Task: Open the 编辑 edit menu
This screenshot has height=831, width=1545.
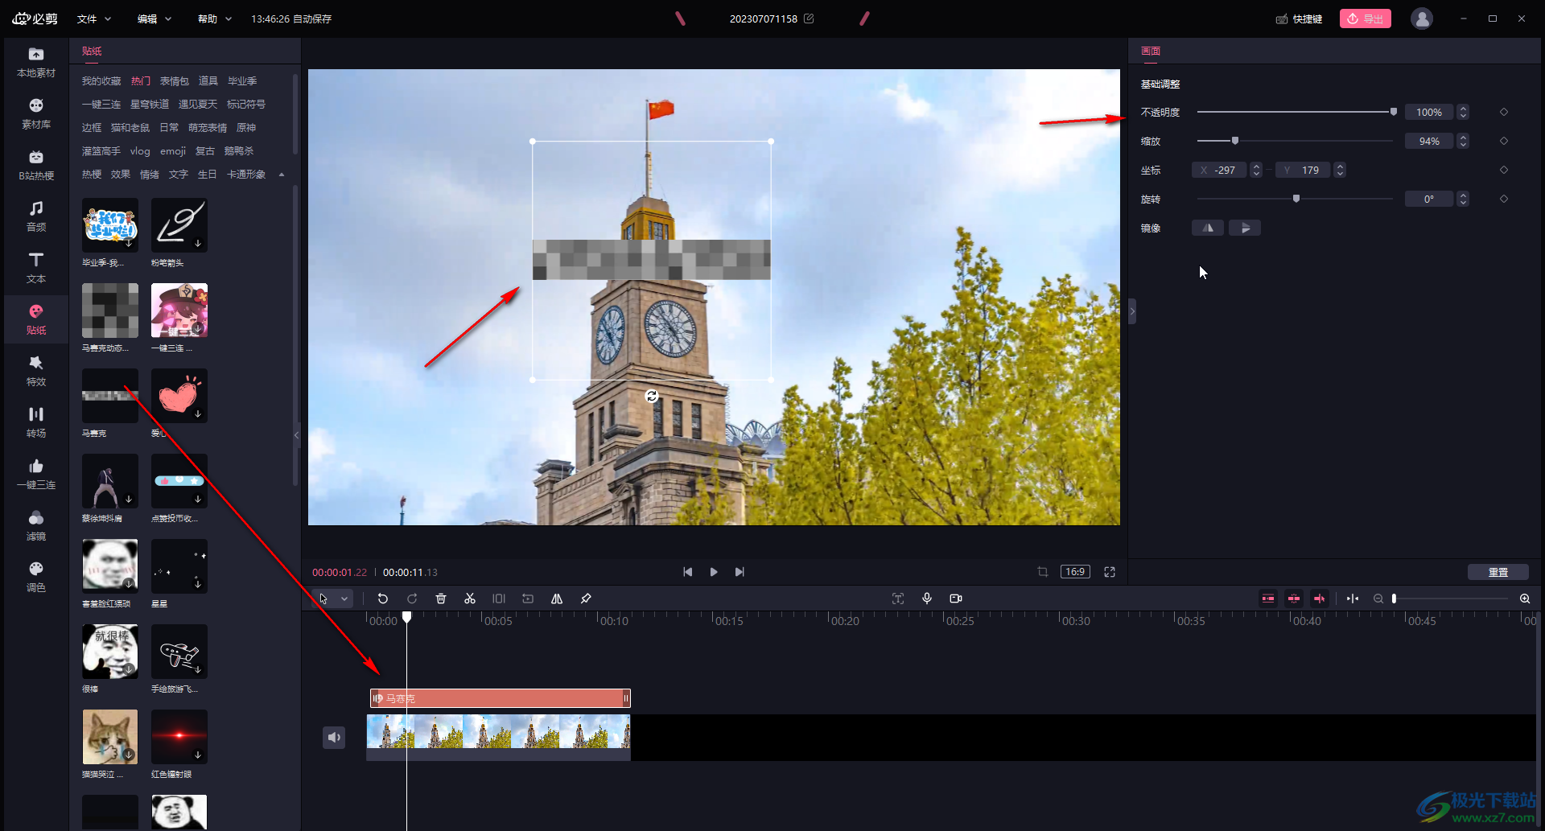Action: click(154, 19)
